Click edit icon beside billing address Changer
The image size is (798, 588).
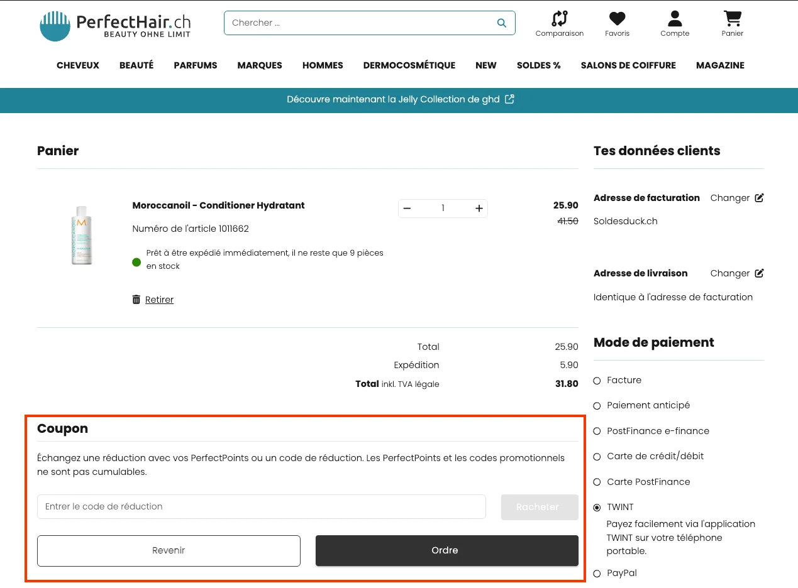pos(759,198)
